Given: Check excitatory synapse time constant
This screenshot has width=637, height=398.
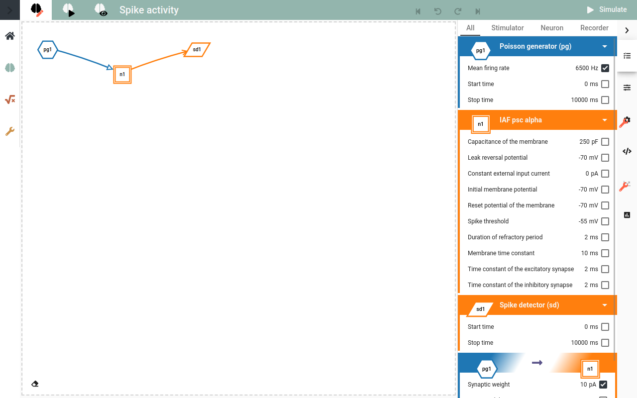Looking at the screenshot, I should [x=605, y=269].
